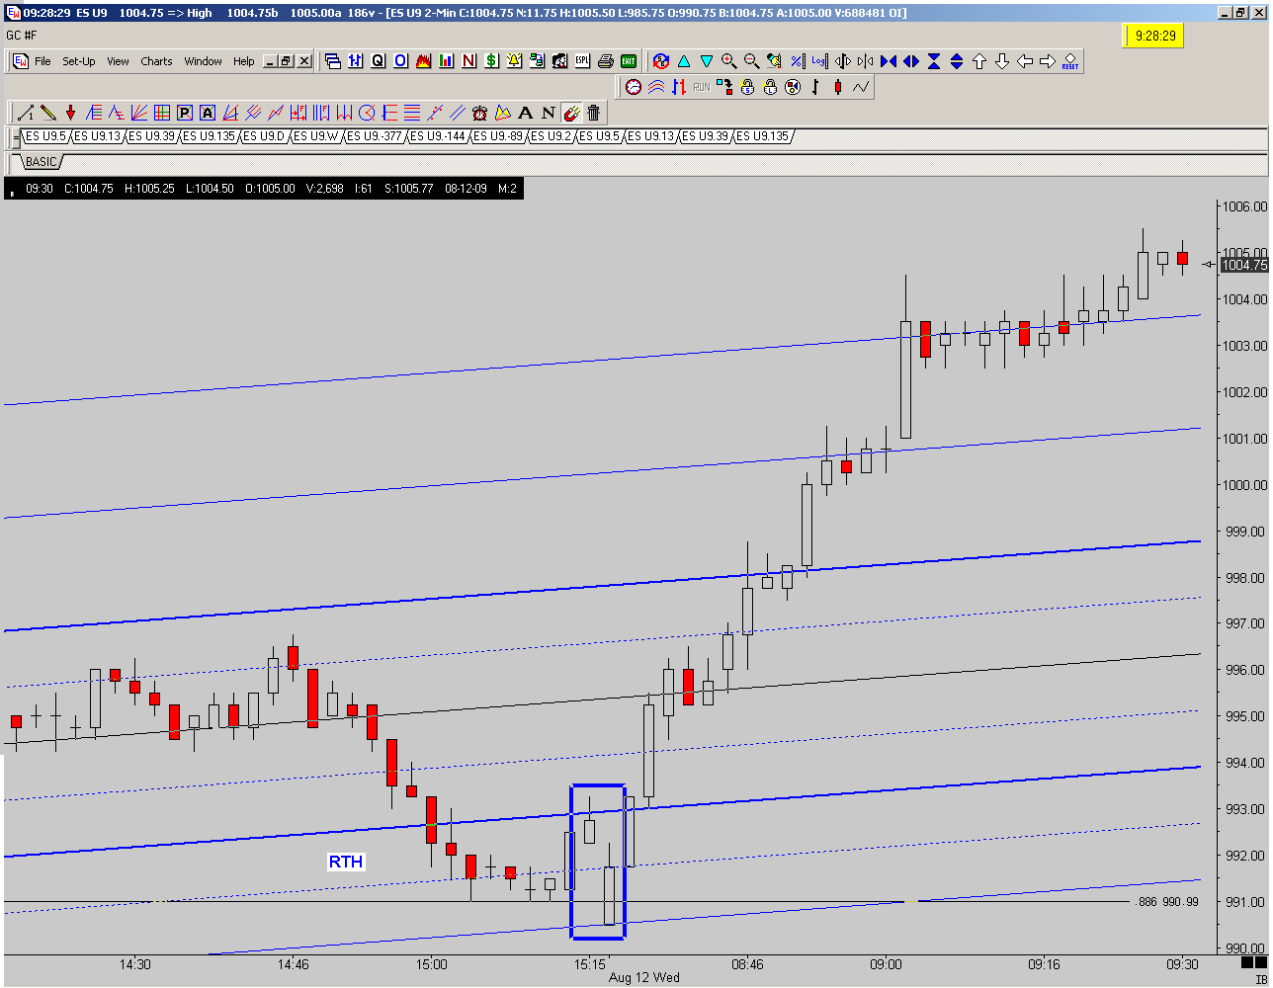Image resolution: width=1273 pixels, height=988 pixels.
Task: Click the cyan up triangle icon
Action: (684, 60)
